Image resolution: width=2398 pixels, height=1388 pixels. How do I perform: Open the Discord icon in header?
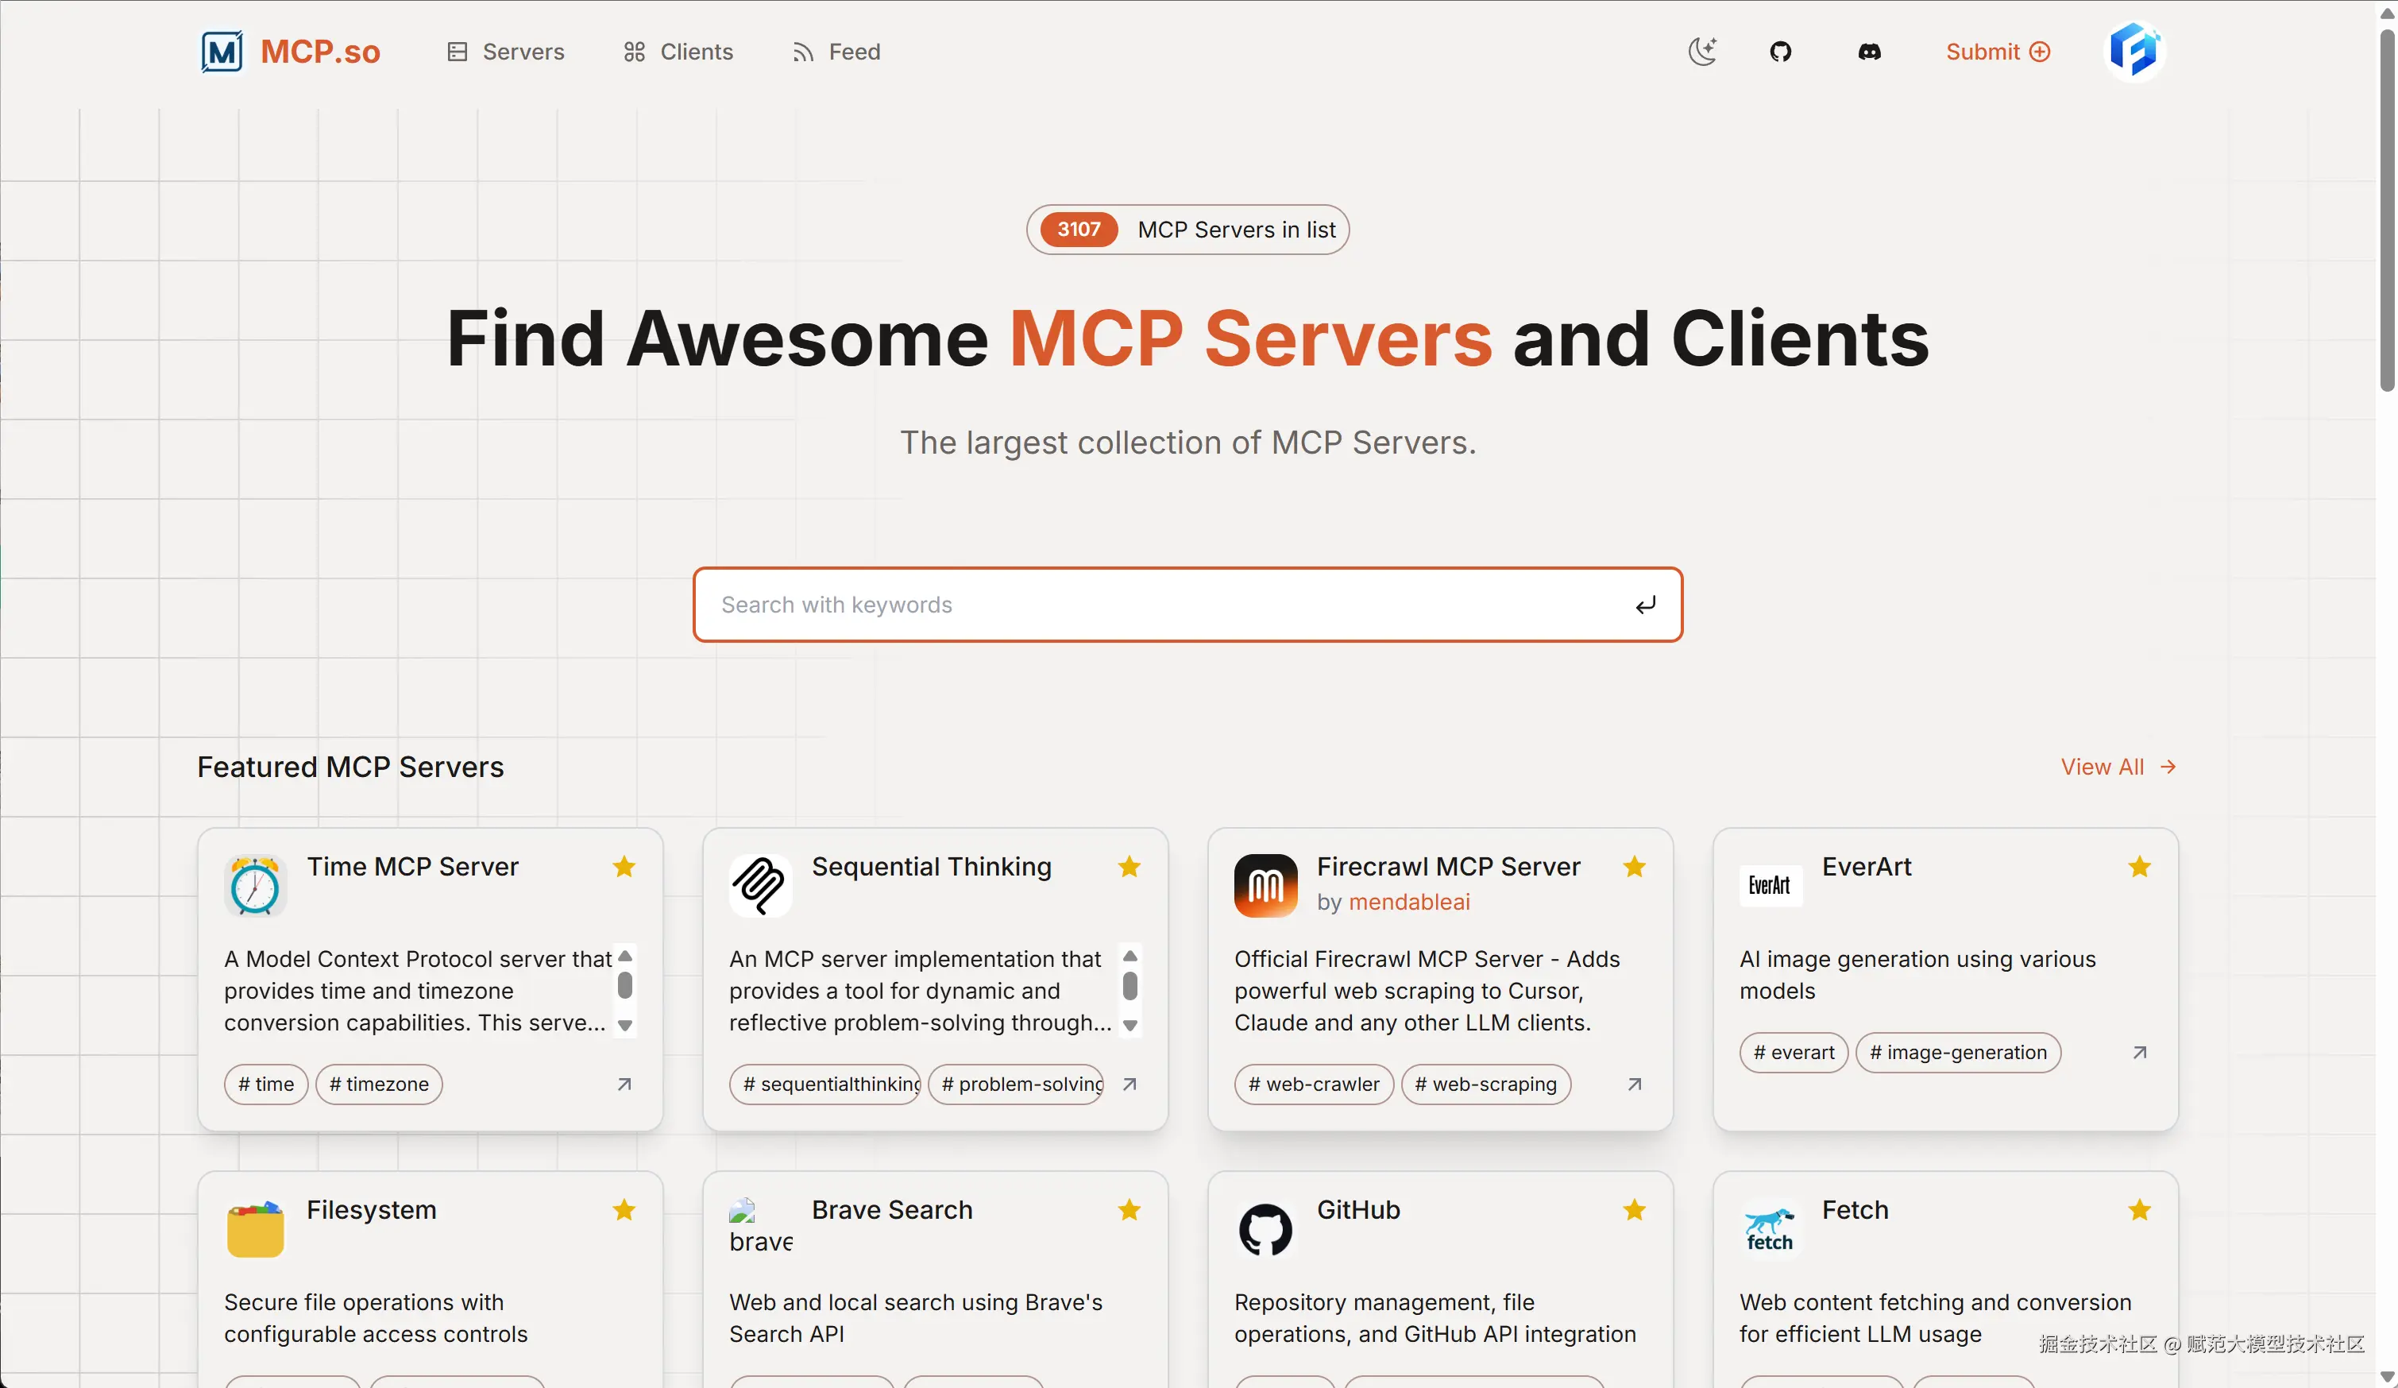1869,52
